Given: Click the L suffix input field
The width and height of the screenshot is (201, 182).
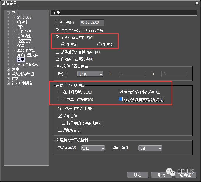Looking at the screenshot, I should [x=132, y=74].
